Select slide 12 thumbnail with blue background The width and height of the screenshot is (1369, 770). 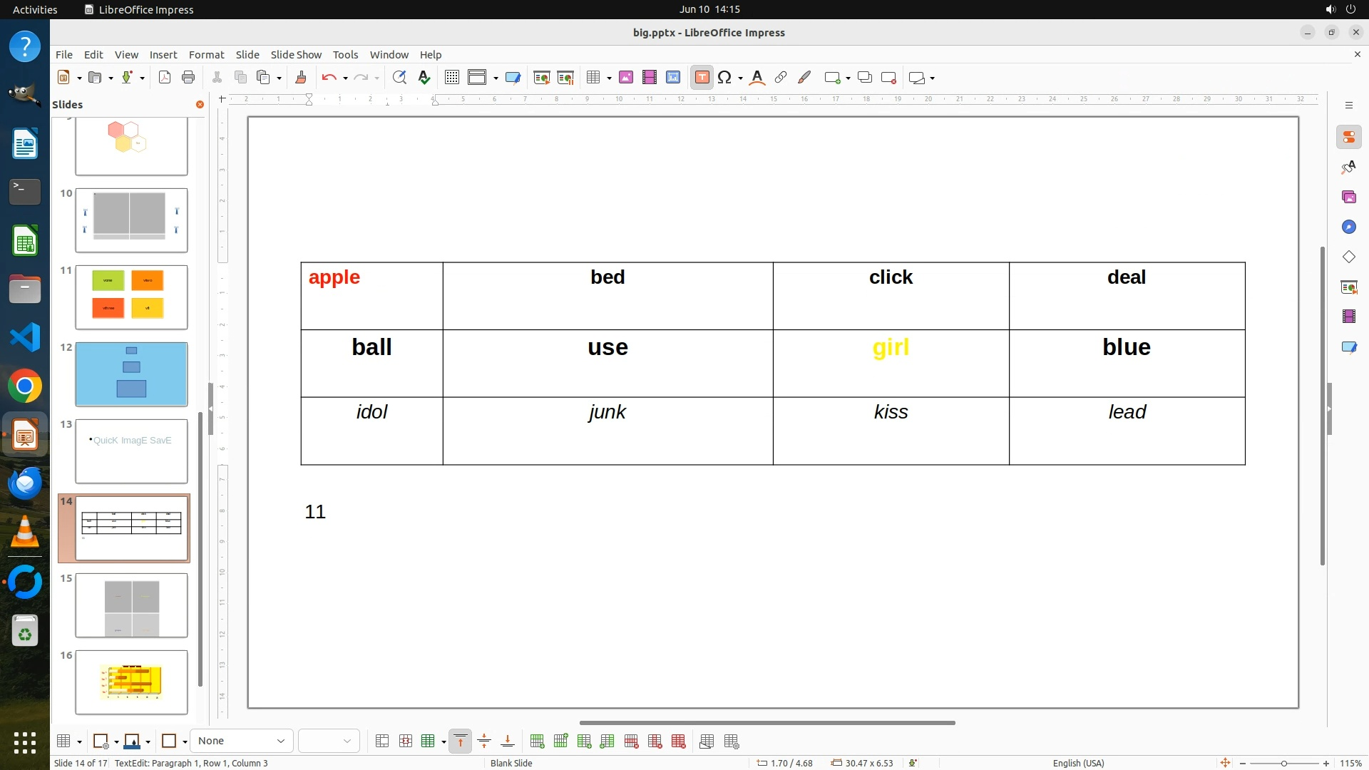131,374
